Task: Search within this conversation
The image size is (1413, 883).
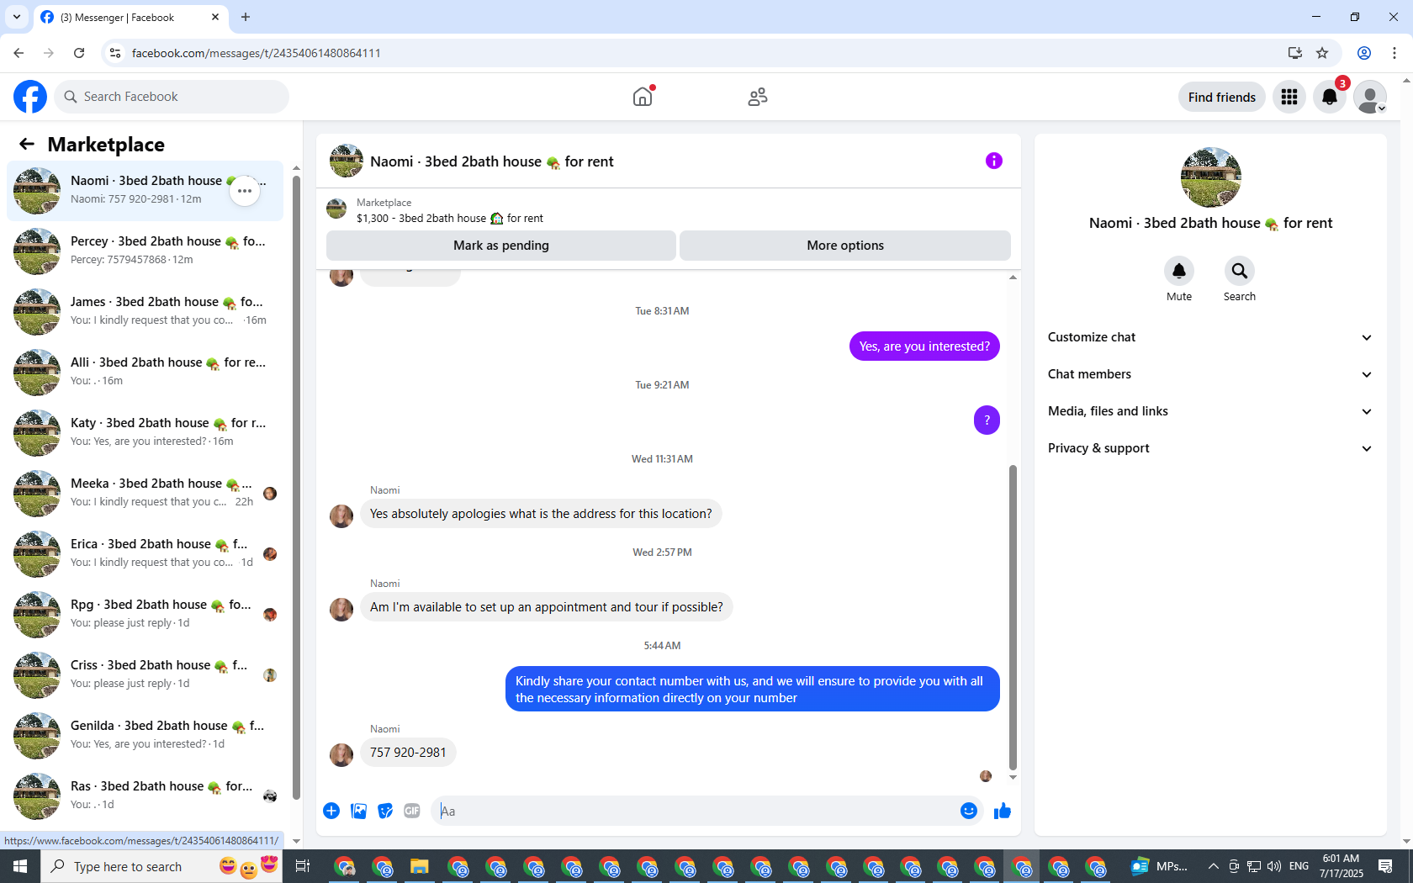Action: tap(1240, 271)
